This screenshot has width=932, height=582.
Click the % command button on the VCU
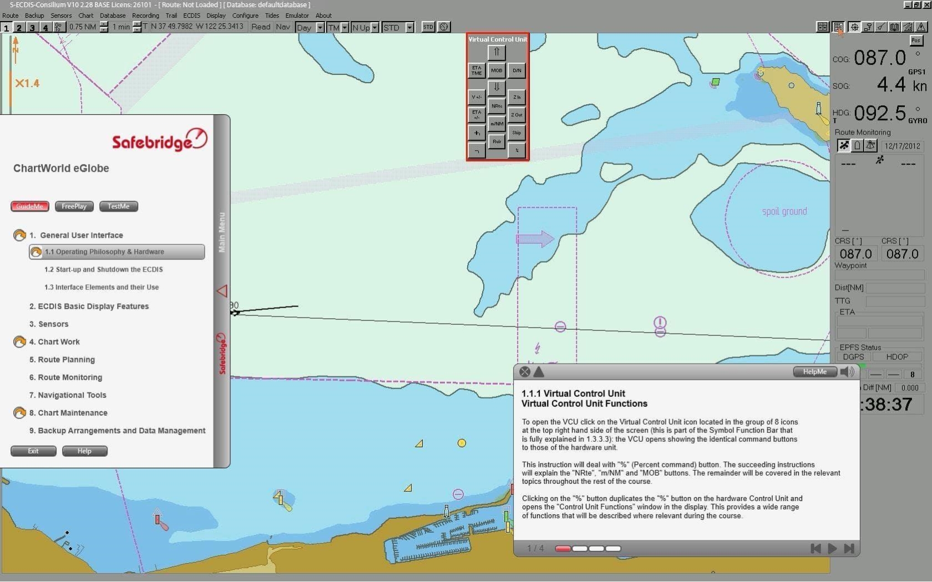pos(516,150)
